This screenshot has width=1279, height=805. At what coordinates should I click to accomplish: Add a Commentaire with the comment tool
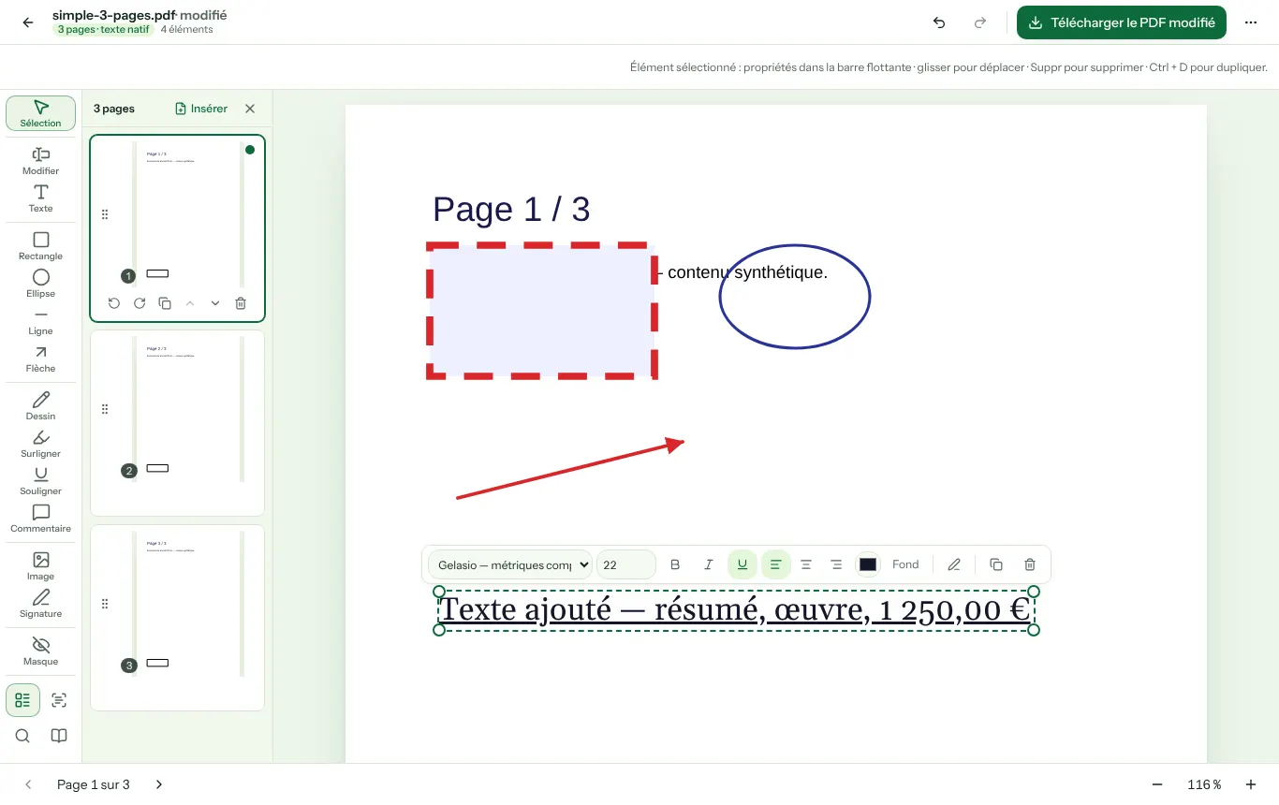coord(40,519)
